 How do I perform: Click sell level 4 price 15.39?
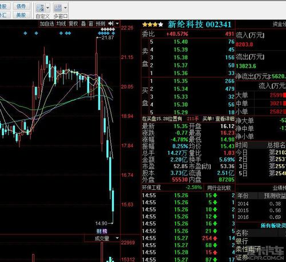(181, 50)
